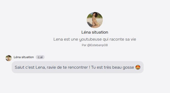Image resolution: width=170 pixels, height=93 pixels.
Task: Click the exclamation mark inside the greeting
Action: pyautogui.click(x=89, y=67)
